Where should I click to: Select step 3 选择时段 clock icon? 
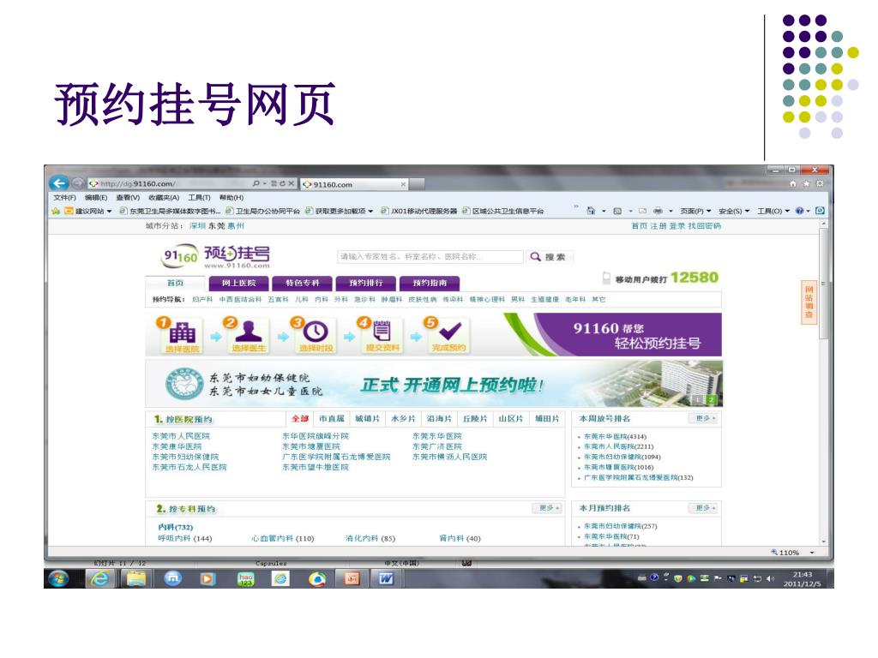click(x=316, y=334)
